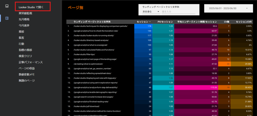Navigate to the ページの収益 page
The image size is (257, 116).
click(x=27, y=68)
